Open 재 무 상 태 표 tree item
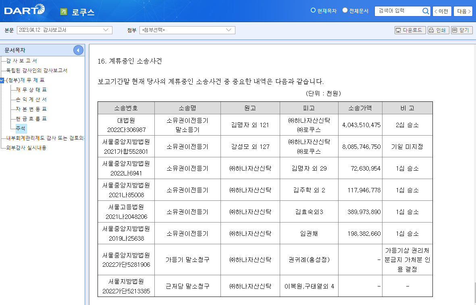Screen dimensions: 476x305 pos(31,90)
